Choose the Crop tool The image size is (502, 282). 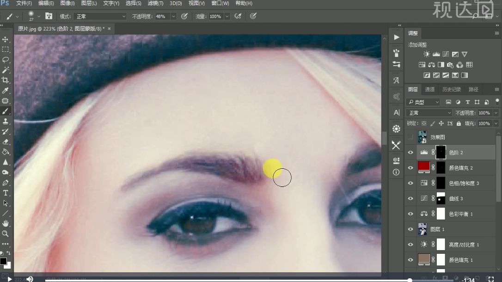click(6, 80)
